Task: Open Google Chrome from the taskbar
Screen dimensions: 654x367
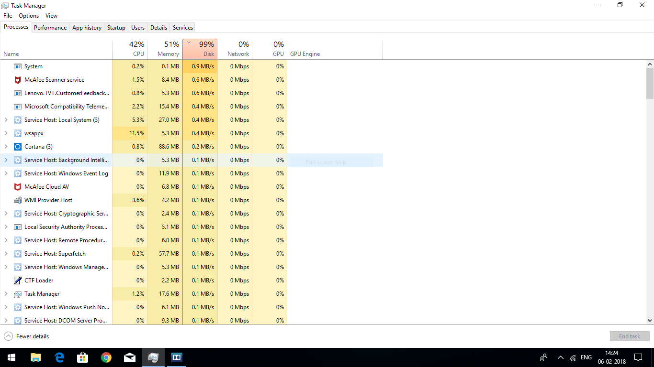Action: click(106, 357)
